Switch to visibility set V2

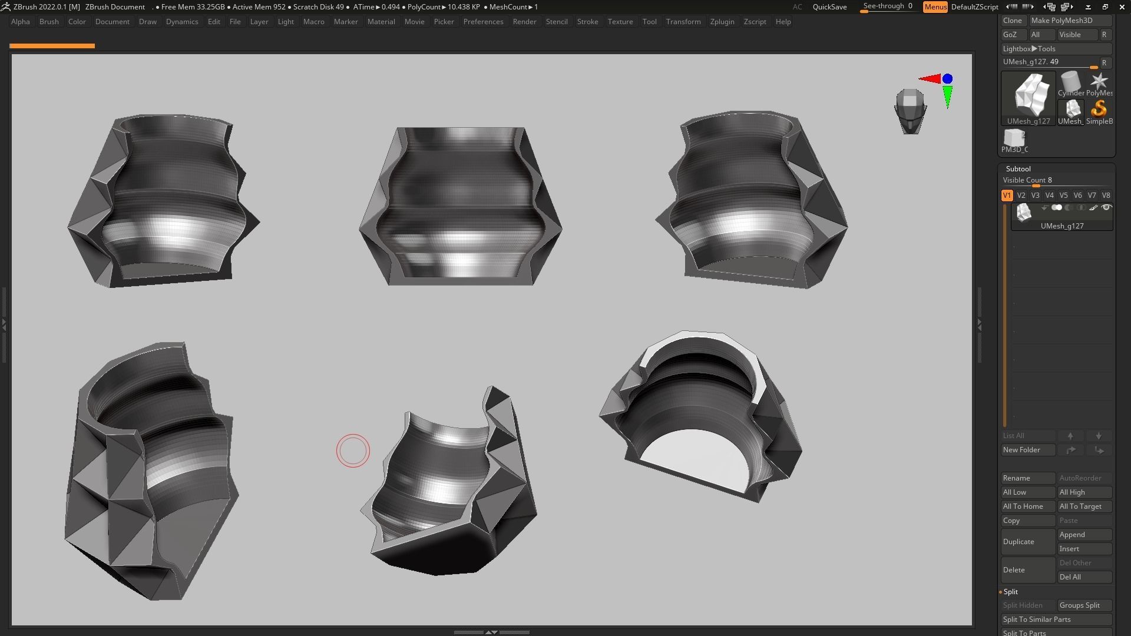(x=1021, y=196)
